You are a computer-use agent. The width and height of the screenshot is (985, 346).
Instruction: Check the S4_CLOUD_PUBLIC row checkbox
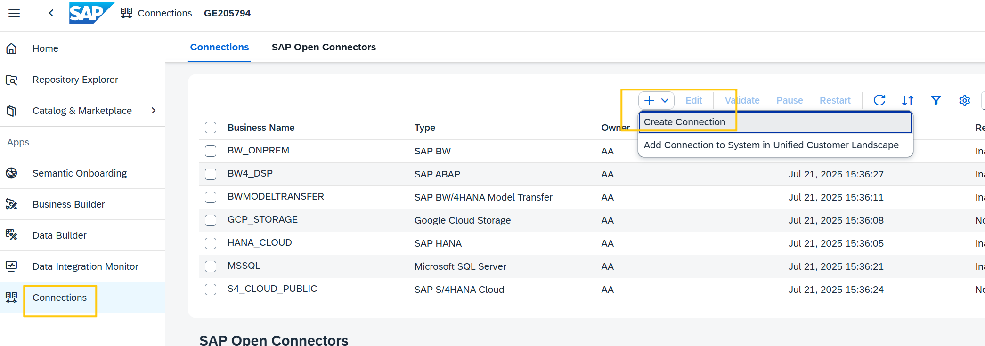tap(211, 290)
